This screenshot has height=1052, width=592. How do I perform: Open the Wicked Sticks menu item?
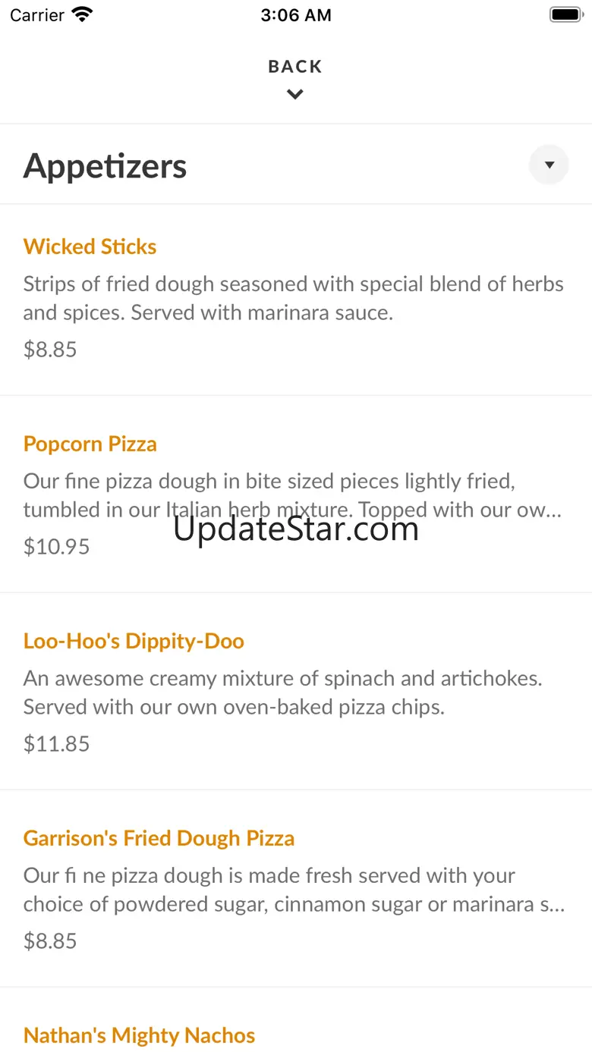pos(90,247)
